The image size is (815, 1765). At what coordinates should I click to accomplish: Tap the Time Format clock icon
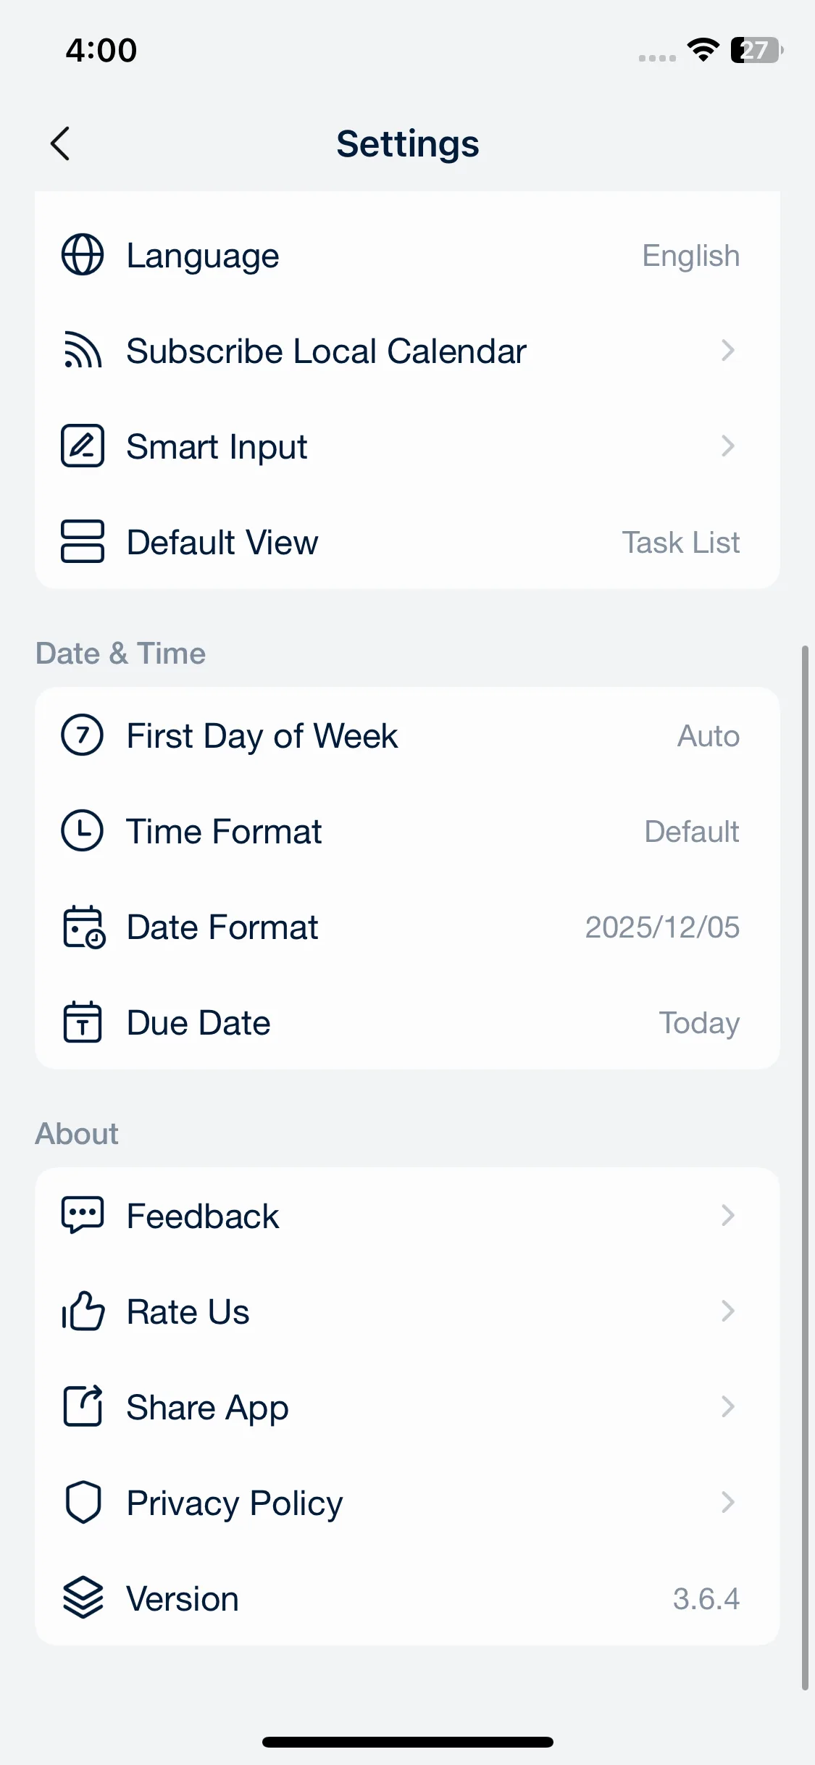[x=83, y=831]
